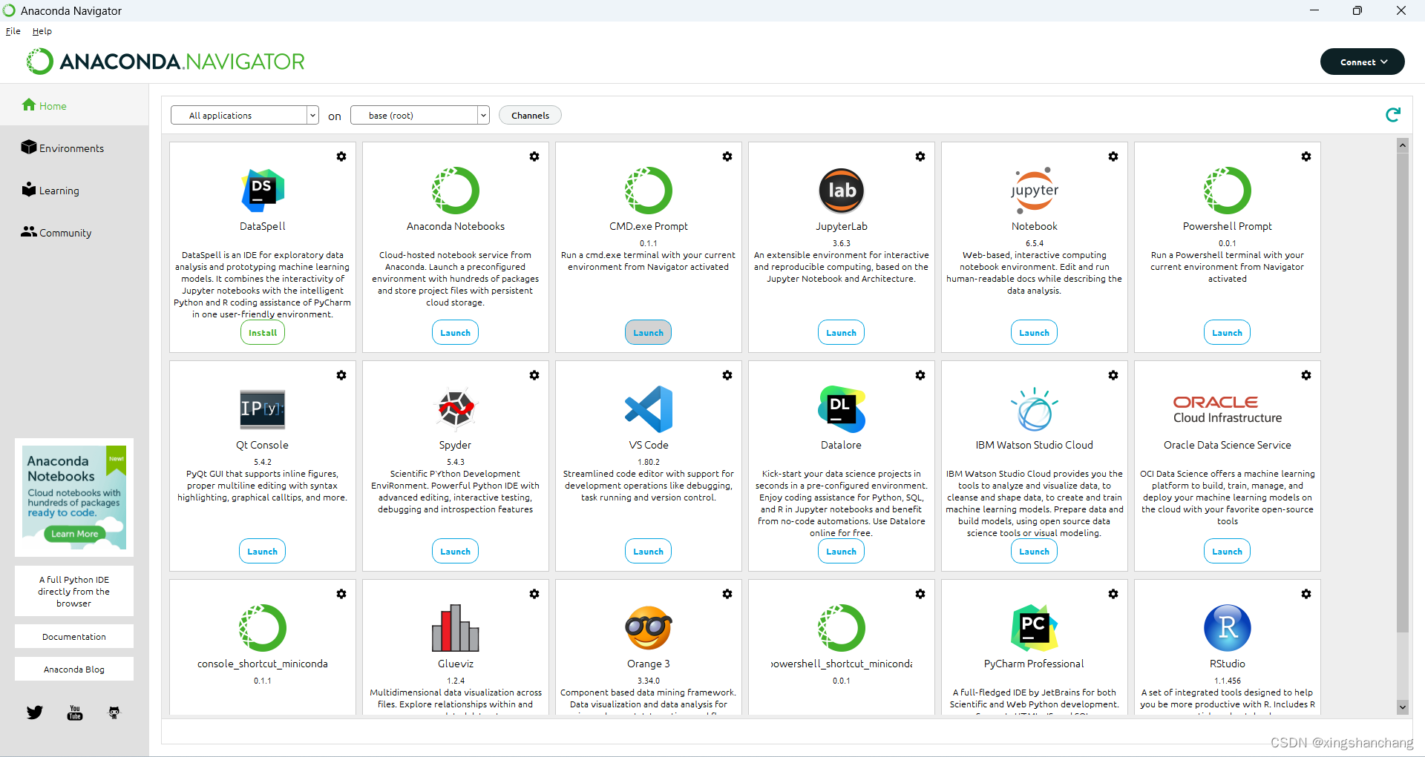Go to the Home tab
The height and width of the screenshot is (757, 1425).
(74, 105)
